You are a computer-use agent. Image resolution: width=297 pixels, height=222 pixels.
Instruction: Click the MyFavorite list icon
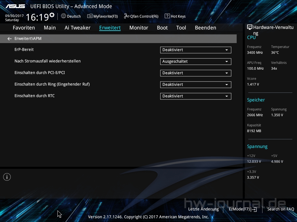[x=90, y=16]
